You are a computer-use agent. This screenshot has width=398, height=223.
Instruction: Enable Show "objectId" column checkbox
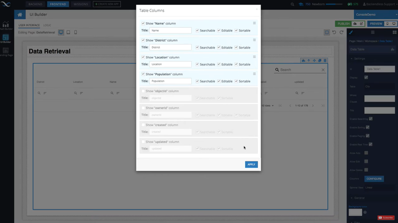(x=143, y=91)
